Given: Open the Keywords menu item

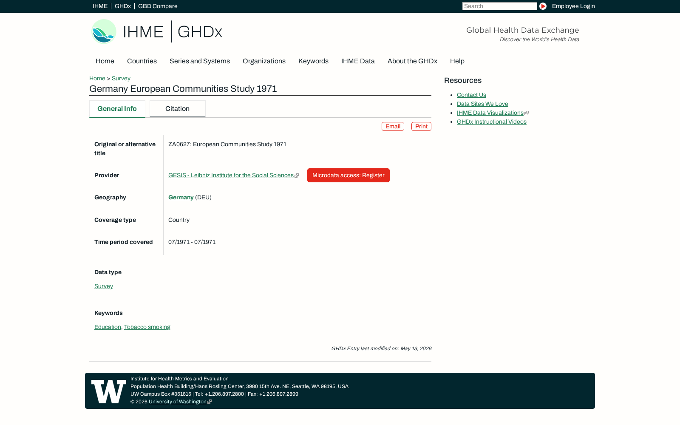Looking at the screenshot, I should (x=313, y=61).
